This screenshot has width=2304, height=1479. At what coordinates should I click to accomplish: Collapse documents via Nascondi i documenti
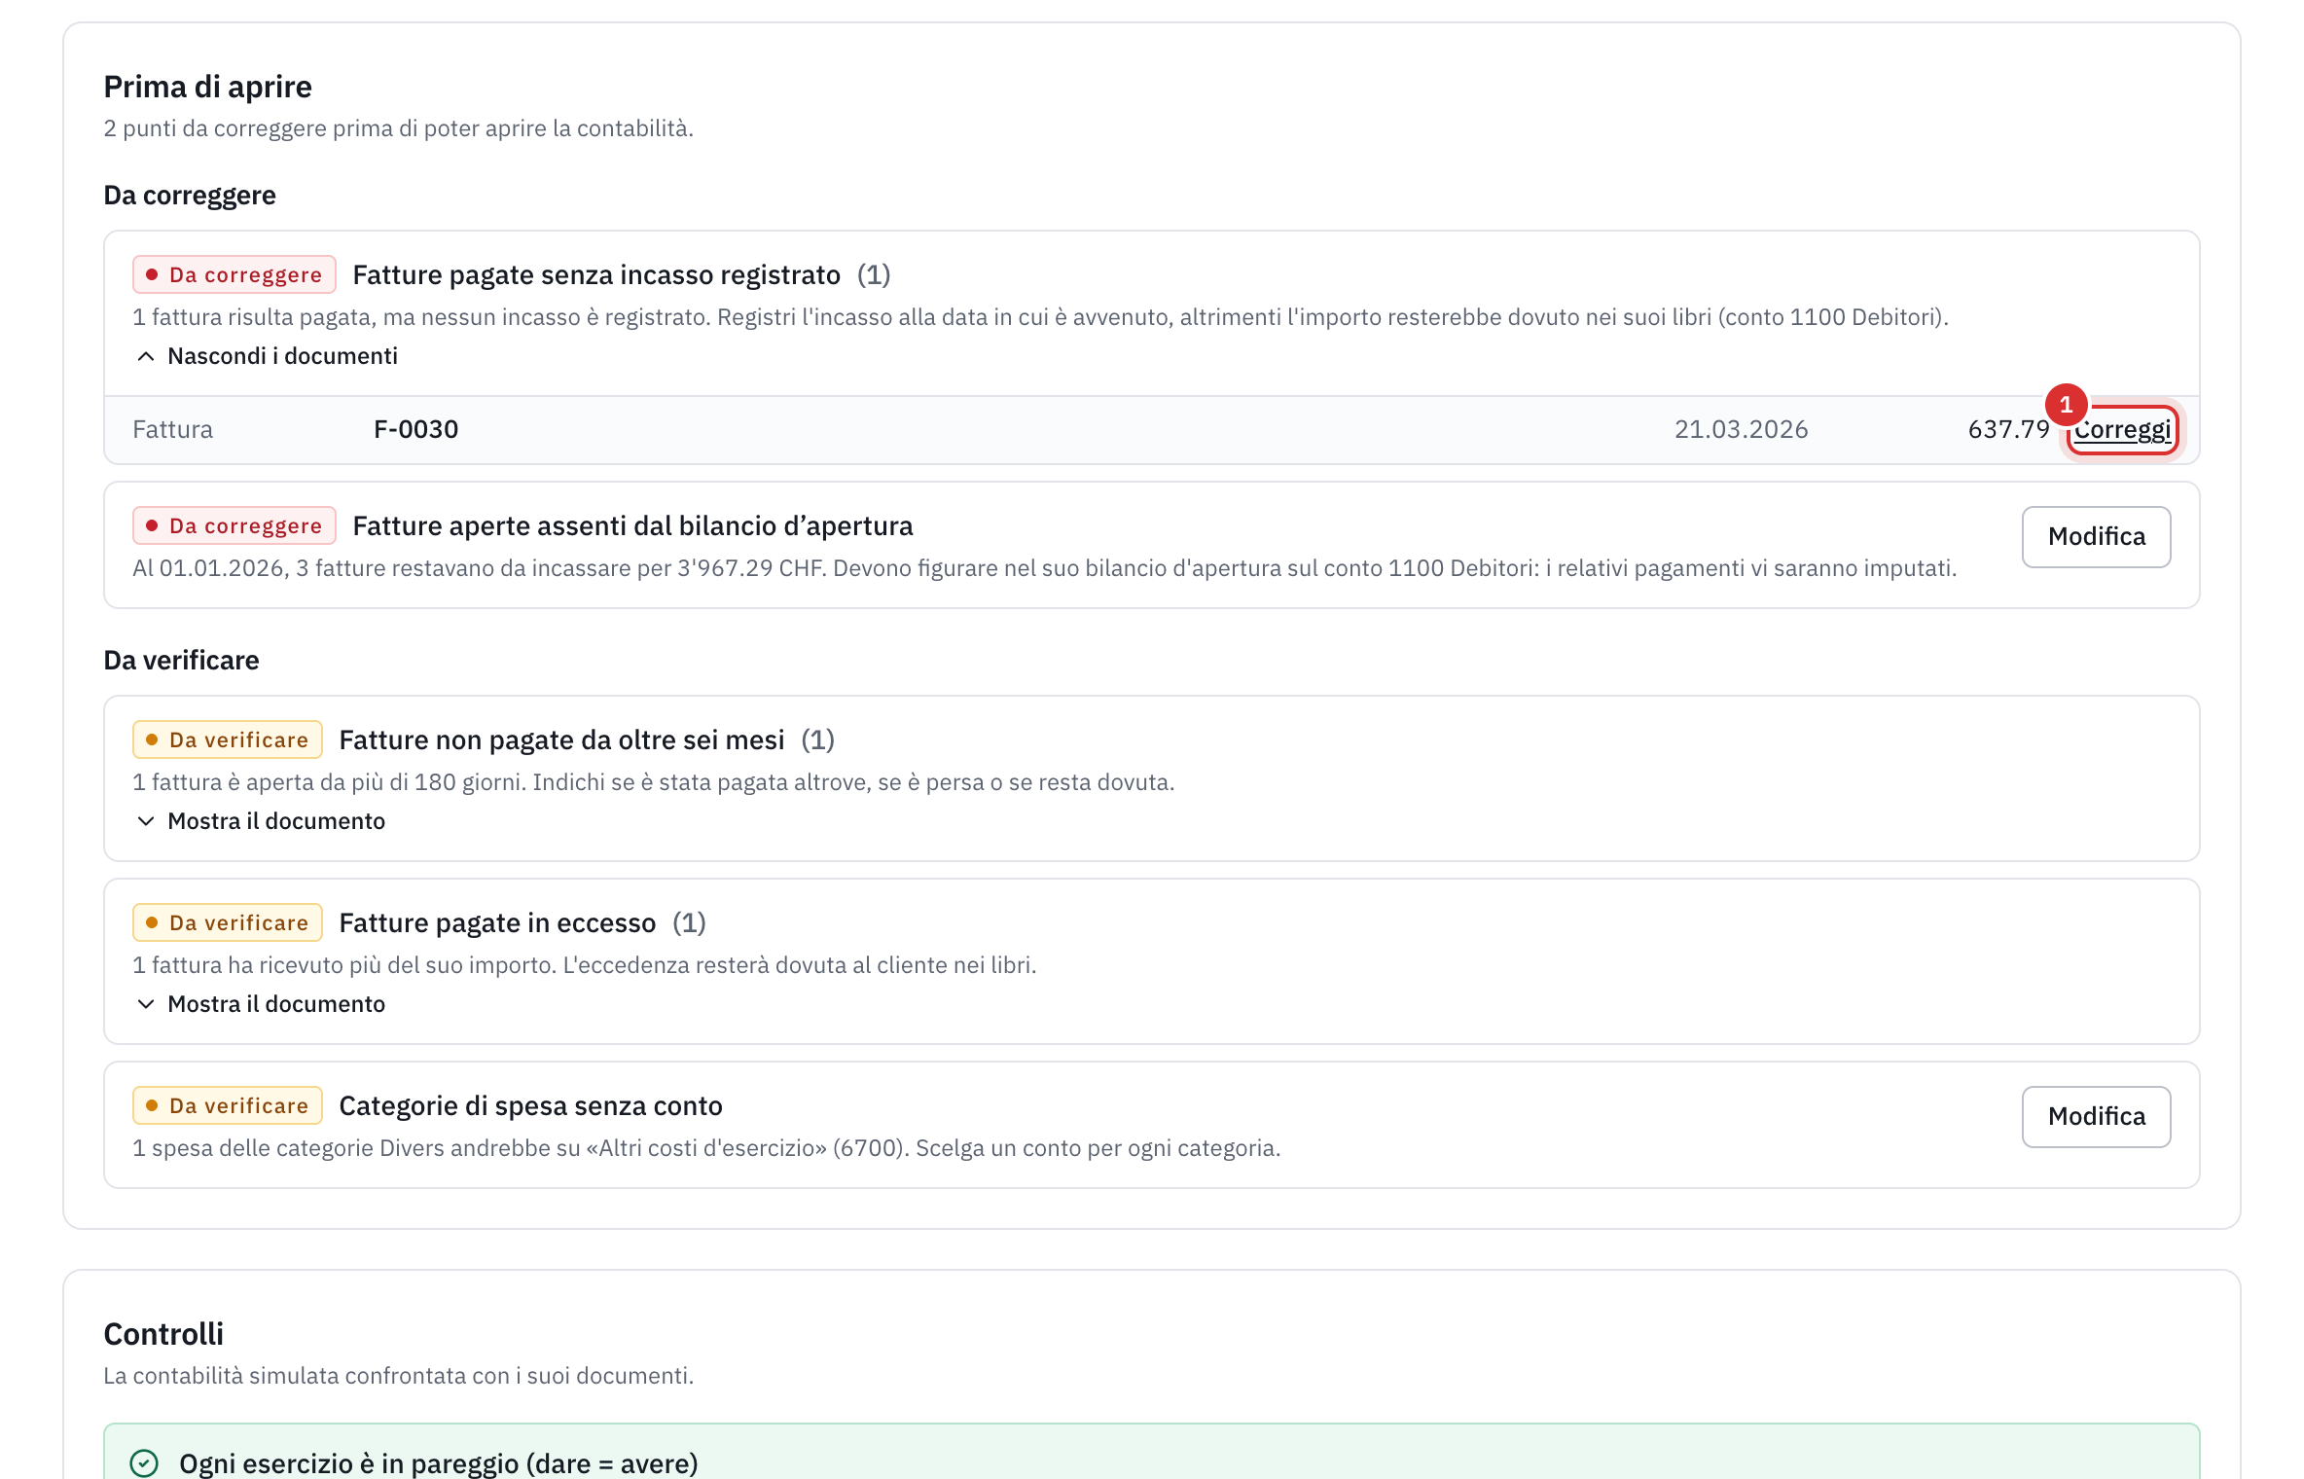tap(267, 356)
